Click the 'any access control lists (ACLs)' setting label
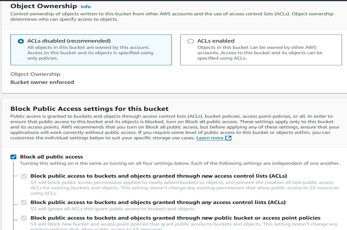The width and height of the screenshot is (347, 230). (x=158, y=202)
